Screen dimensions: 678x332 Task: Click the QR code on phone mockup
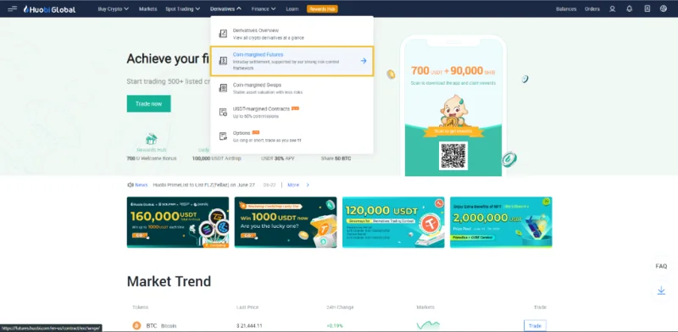pos(453,156)
